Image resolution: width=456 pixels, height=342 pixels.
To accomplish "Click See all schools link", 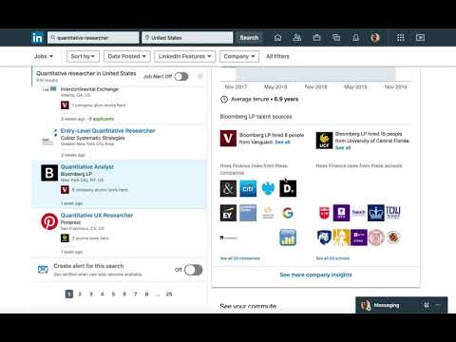I will (332, 258).
